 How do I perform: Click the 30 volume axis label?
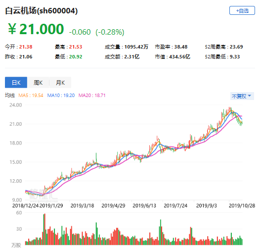click(x=19, y=229)
